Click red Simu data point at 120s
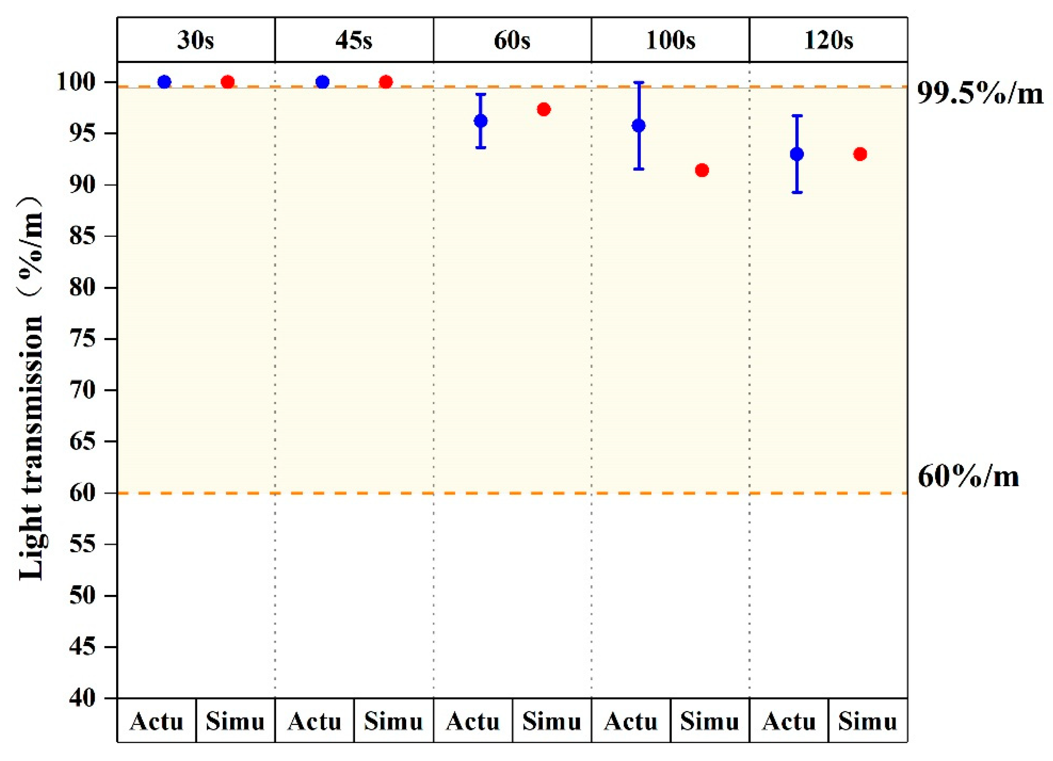This screenshot has width=1053, height=761. pos(860,154)
